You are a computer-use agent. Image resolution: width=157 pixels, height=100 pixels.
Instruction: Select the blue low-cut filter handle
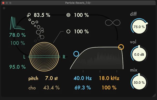76,54
